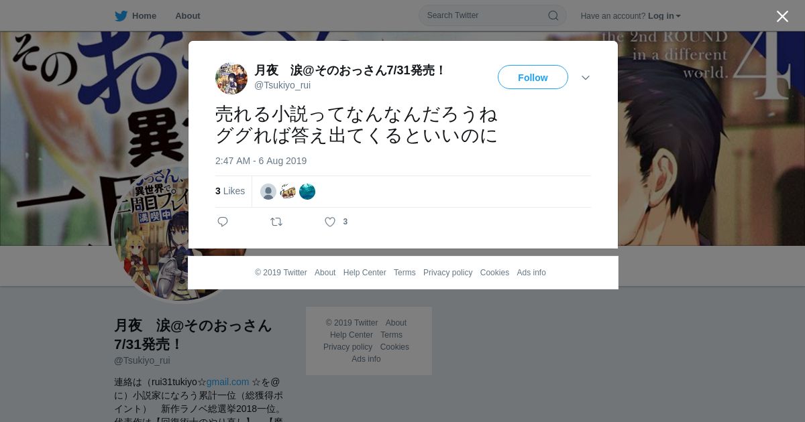Close the tweet overlay with the X icon
Viewport: 805px width, 422px height.
click(782, 16)
